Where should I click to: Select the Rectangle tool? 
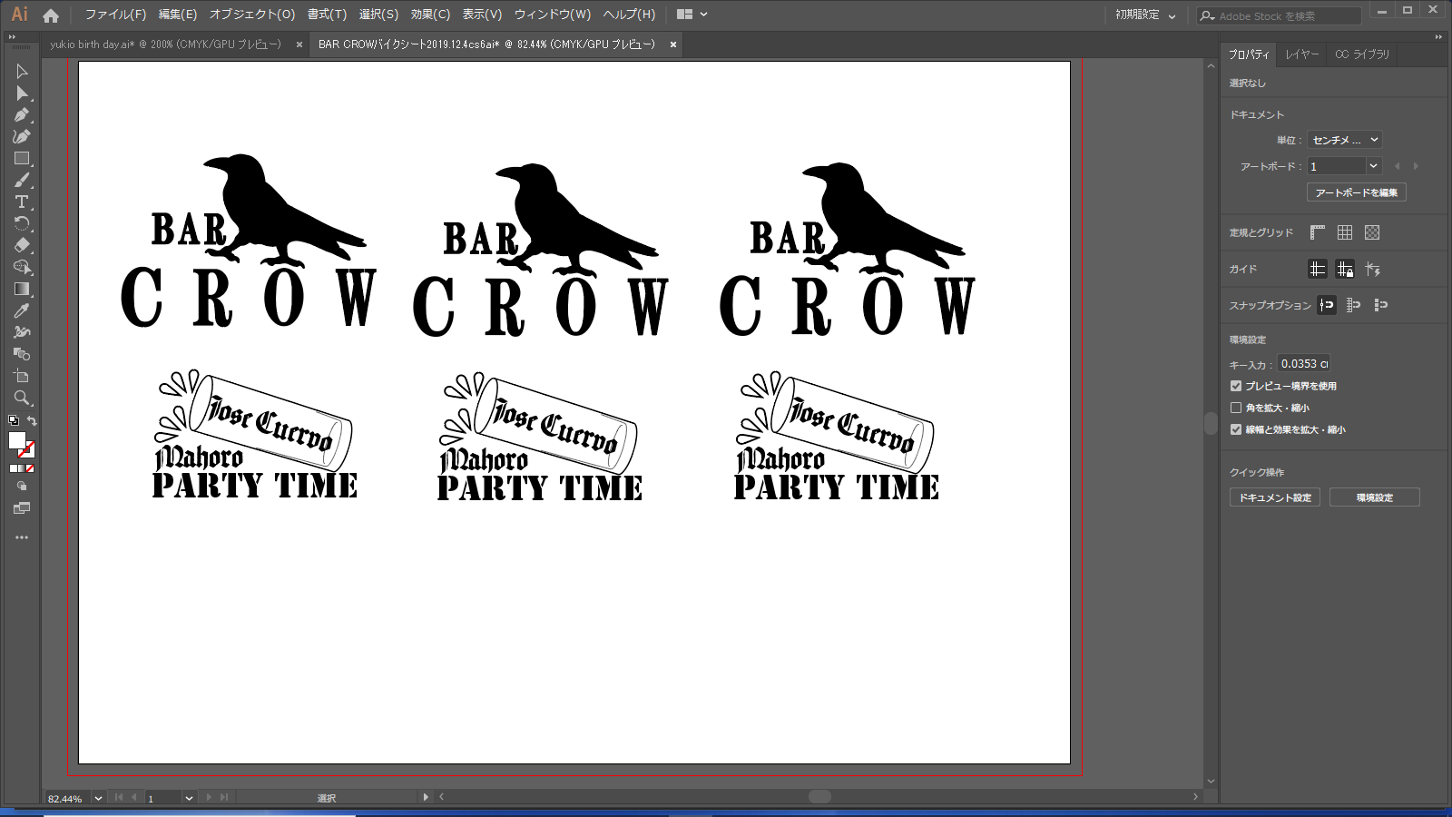pyautogui.click(x=22, y=159)
